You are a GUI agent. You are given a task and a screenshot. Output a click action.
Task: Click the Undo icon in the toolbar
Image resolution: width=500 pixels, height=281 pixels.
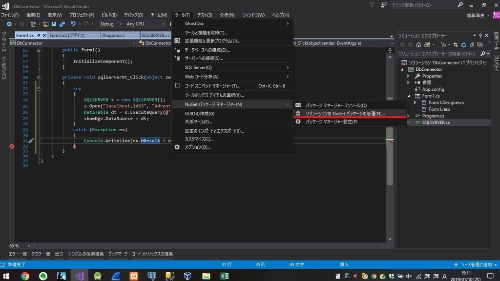(74, 23)
